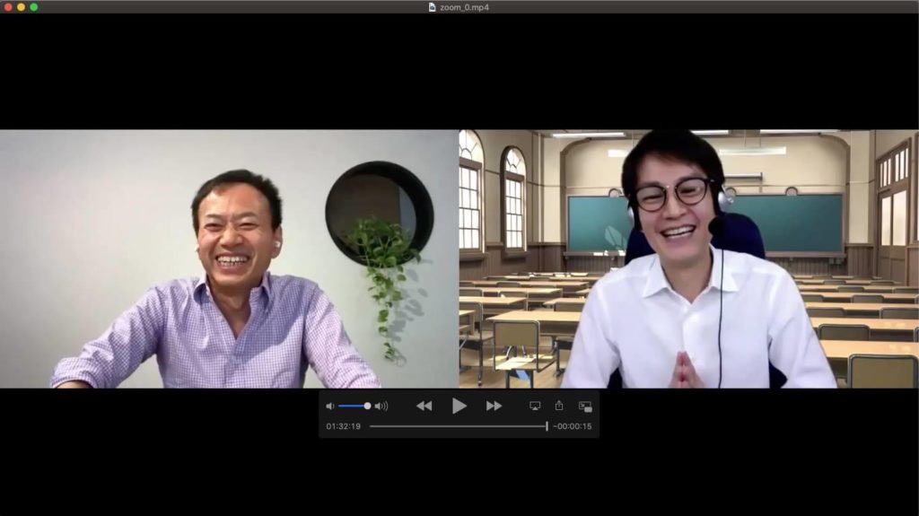Minimize the window with the yellow button

click(x=22, y=6)
